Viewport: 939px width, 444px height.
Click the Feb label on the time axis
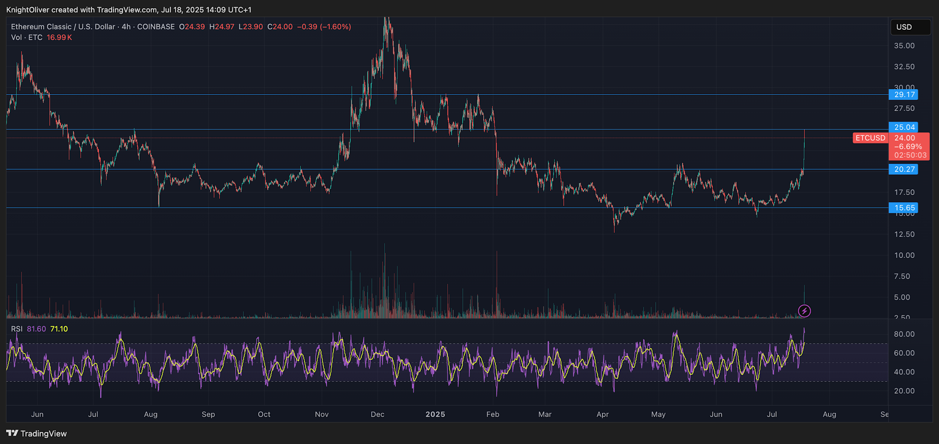pyautogui.click(x=493, y=414)
